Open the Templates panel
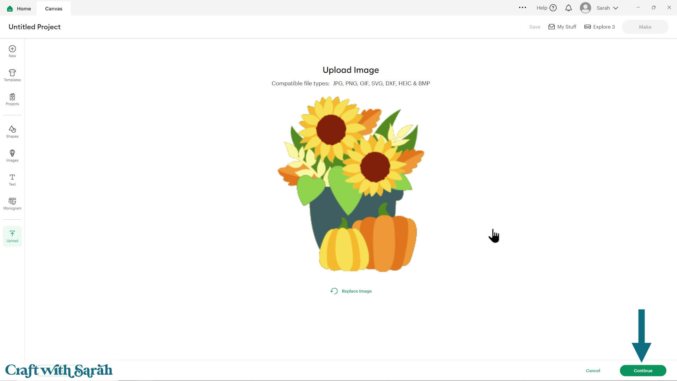This screenshot has height=381, width=677. click(x=12, y=75)
